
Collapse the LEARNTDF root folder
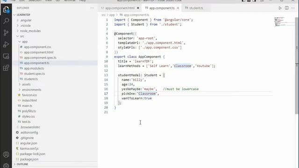point(23,14)
